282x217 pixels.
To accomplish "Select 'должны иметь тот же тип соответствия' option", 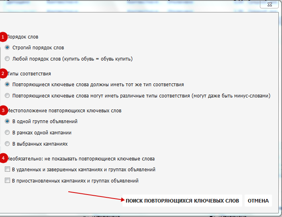I will point(7,84).
